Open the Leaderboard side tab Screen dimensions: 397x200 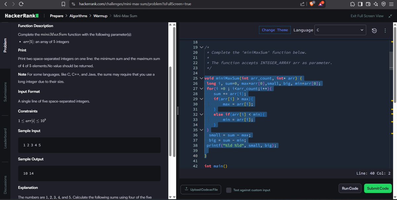pos(5,138)
